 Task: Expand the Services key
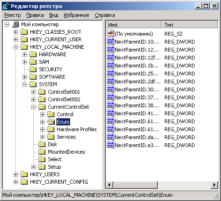click(42, 137)
